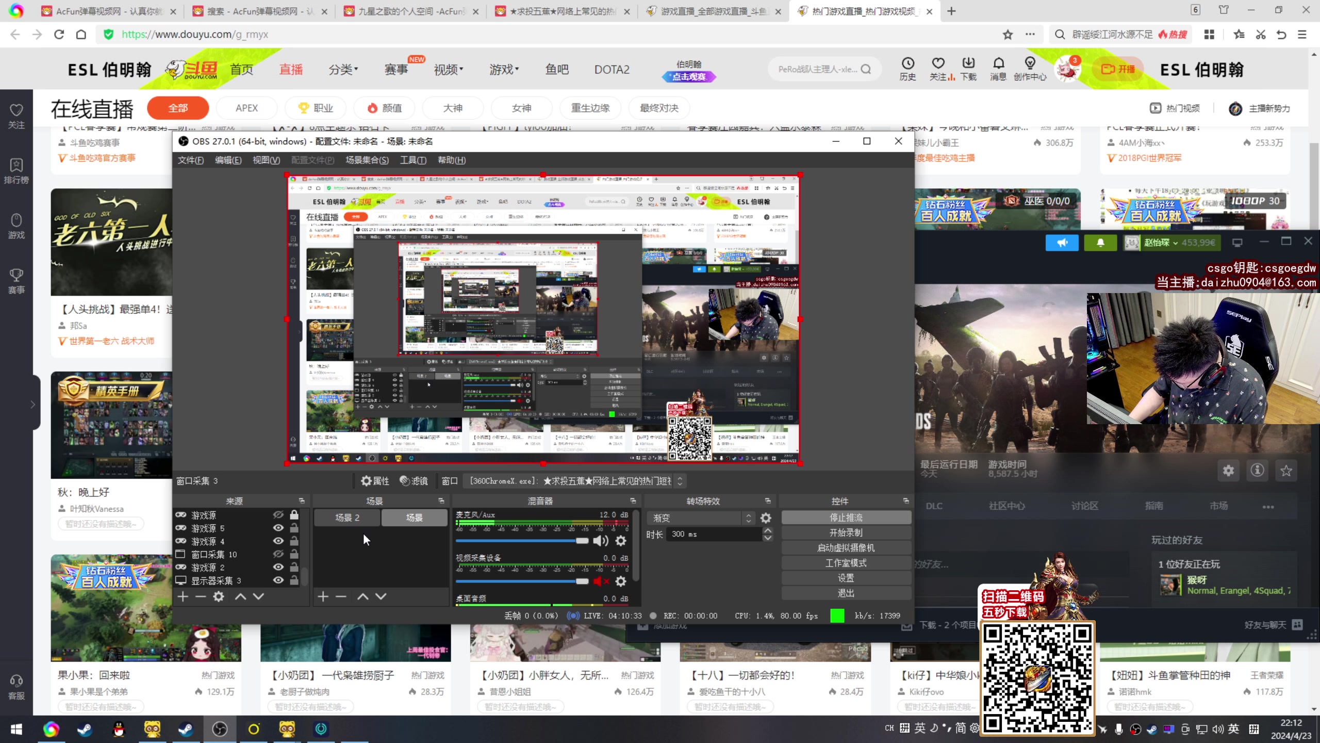Expand the 游戏 dropdown in the Douyu nav
This screenshot has width=1320, height=743.
(504, 70)
